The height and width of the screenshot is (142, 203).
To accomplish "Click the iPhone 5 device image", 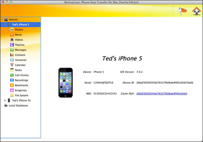I will 66,83.
